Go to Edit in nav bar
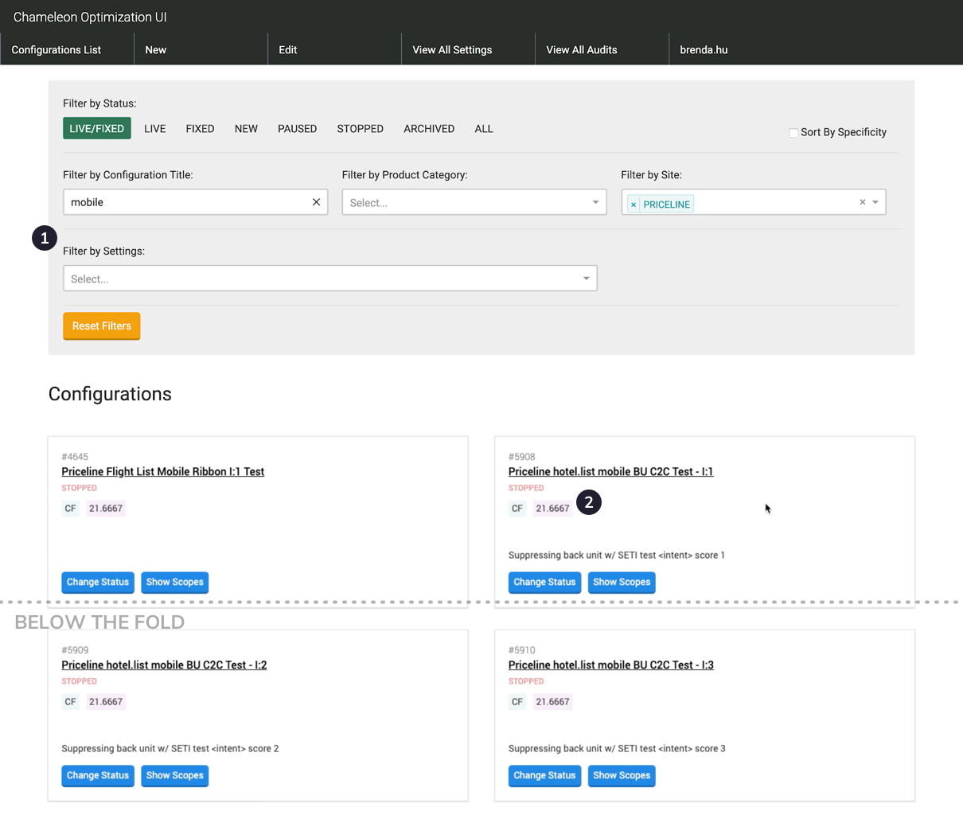The width and height of the screenshot is (963, 815). (334, 49)
